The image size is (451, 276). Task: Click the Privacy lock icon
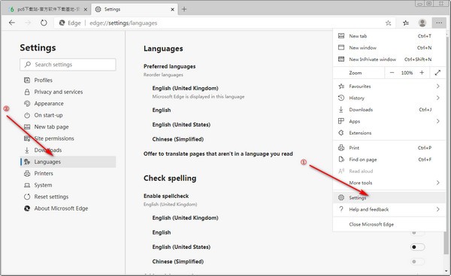pyautogui.click(x=27, y=92)
